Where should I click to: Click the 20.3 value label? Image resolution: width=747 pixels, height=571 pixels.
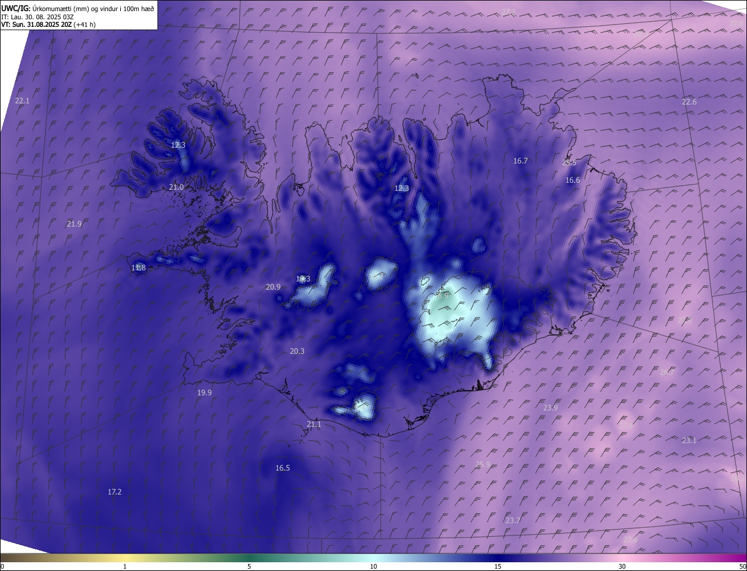point(297,351)
